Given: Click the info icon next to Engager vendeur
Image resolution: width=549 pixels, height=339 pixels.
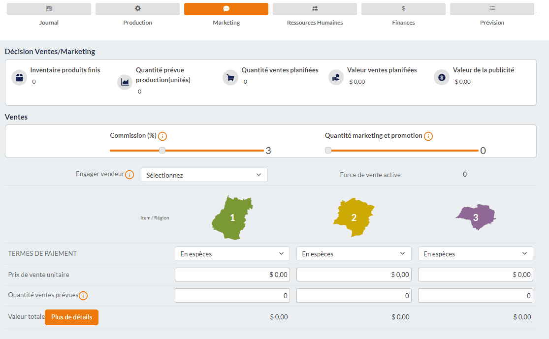Looking at the screenshot, I should coord(129,175).
